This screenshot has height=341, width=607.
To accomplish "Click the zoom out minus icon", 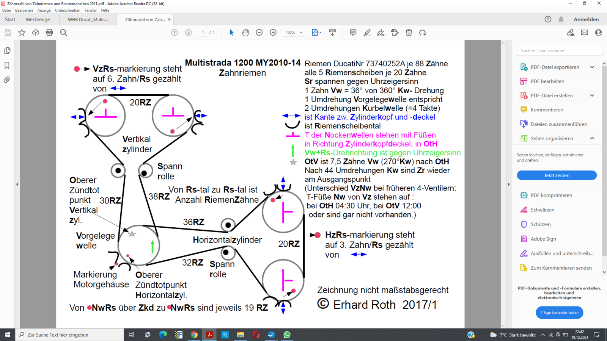I will 259,33.
